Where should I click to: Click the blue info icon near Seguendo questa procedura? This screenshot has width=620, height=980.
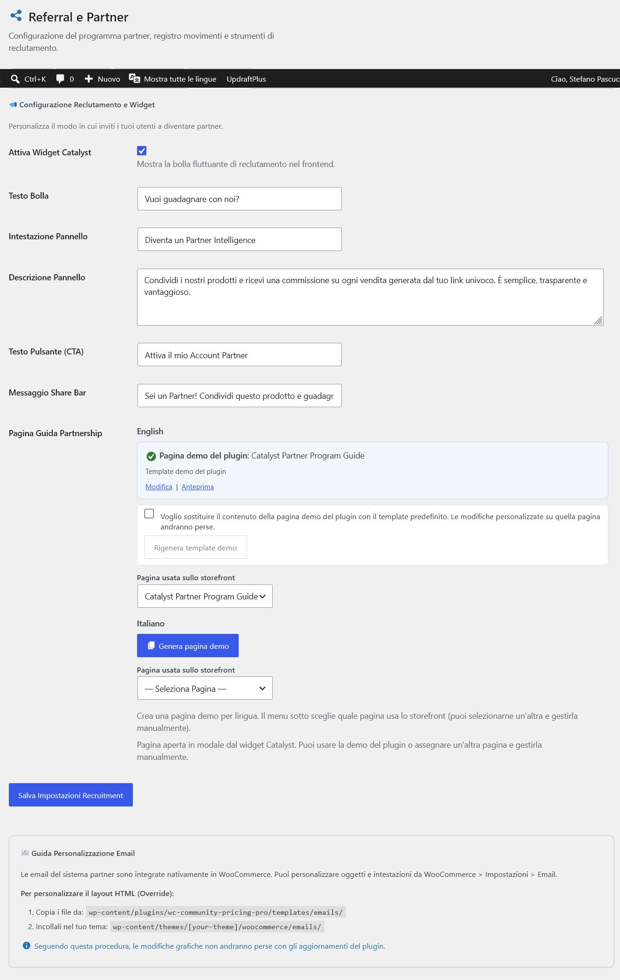coord(27,945)
